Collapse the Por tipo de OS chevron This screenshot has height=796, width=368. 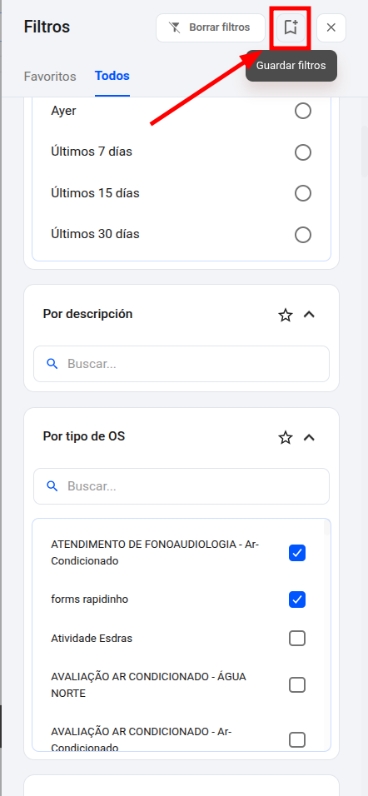click(x=309, y=437)
